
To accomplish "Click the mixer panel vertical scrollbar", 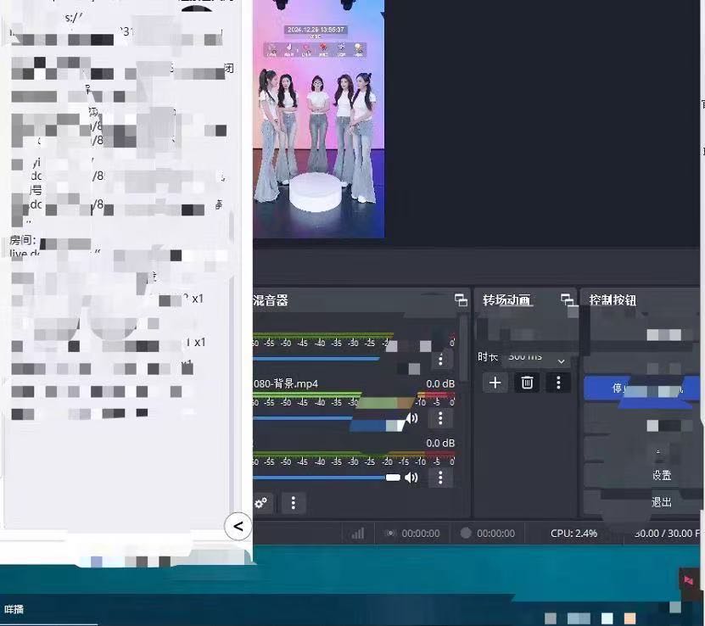I will point(463,350).
